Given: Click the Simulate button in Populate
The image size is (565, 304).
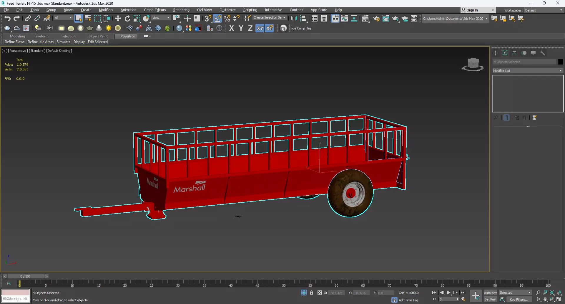Looking at the screenshot, I should (x=64, y=42).
